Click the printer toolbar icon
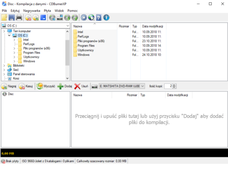 click(x=19, y=17)
